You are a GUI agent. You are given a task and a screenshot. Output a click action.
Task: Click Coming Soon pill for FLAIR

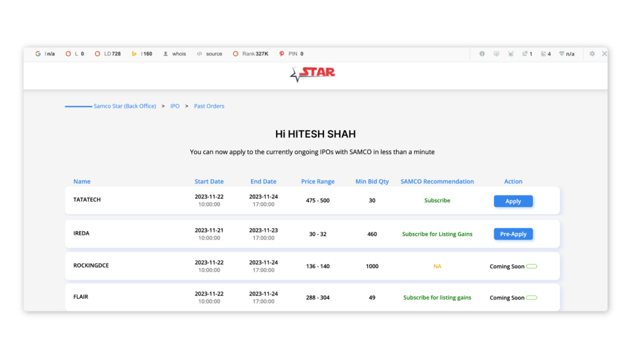click(x=531, y=298)
